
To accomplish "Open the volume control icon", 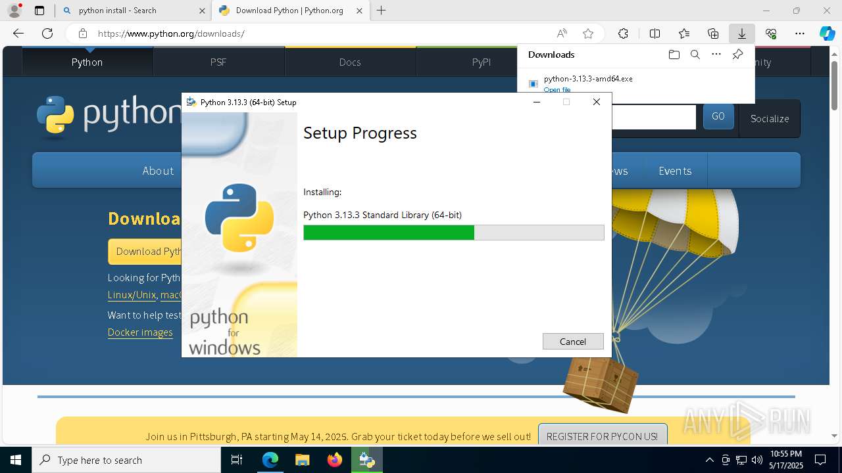I will [x=757, y=460].
